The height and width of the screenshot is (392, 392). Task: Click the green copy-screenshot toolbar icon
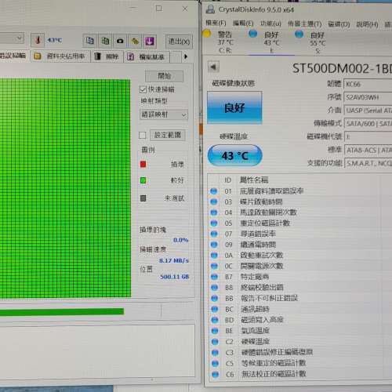[x=105, y=41]
